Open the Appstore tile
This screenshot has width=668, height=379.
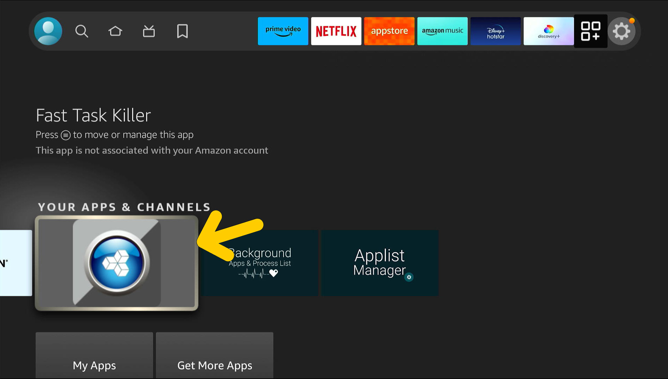tap(389, 31)
